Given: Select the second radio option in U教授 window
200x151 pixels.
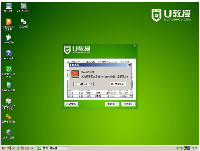Looking at the screenshot, I should coord(84,62).
